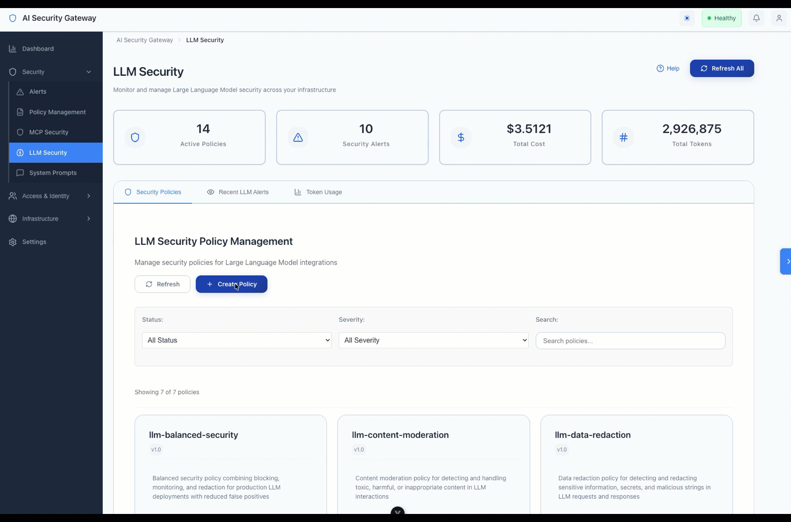The width and height of the screenshot is (791, 522).
Task: Click the Infrastructure globe icon
Action: (12, 219)
